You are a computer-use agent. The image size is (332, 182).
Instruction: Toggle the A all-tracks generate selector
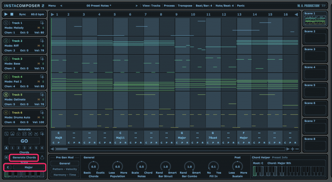(6, 148)
